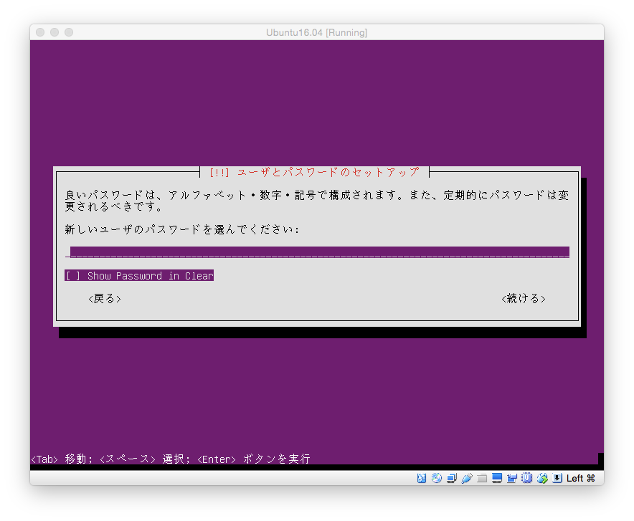Click the new user password input field
Screen dimensions: 634x521
318,252
